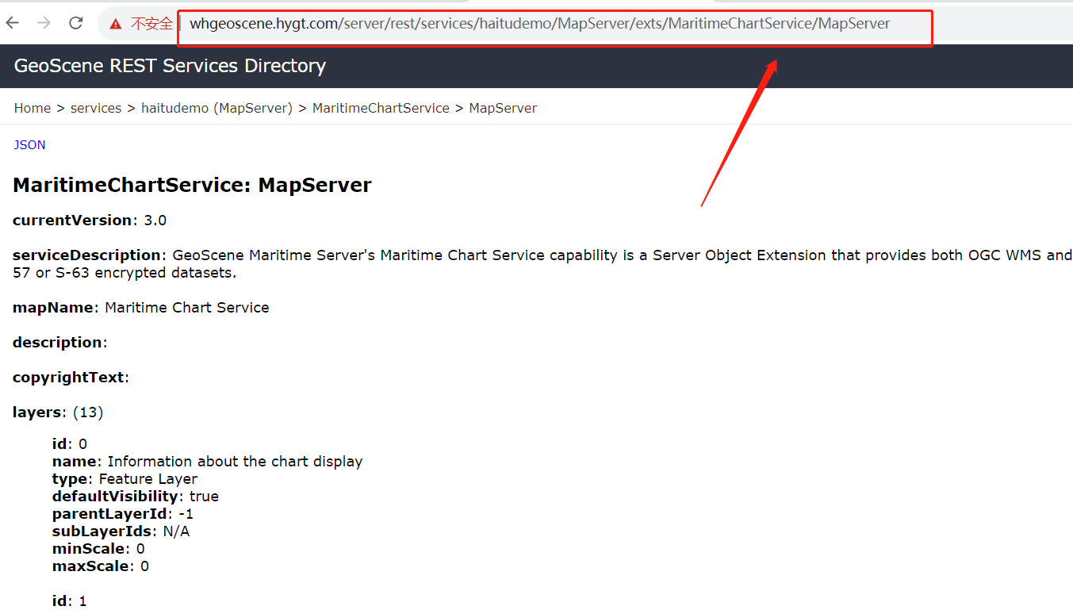Open the Home breadcrumb link

point(33,108)
